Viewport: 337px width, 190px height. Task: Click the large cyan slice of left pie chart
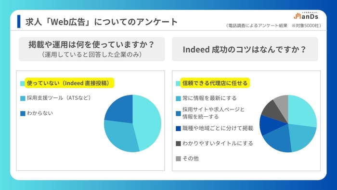click(148, 121)
